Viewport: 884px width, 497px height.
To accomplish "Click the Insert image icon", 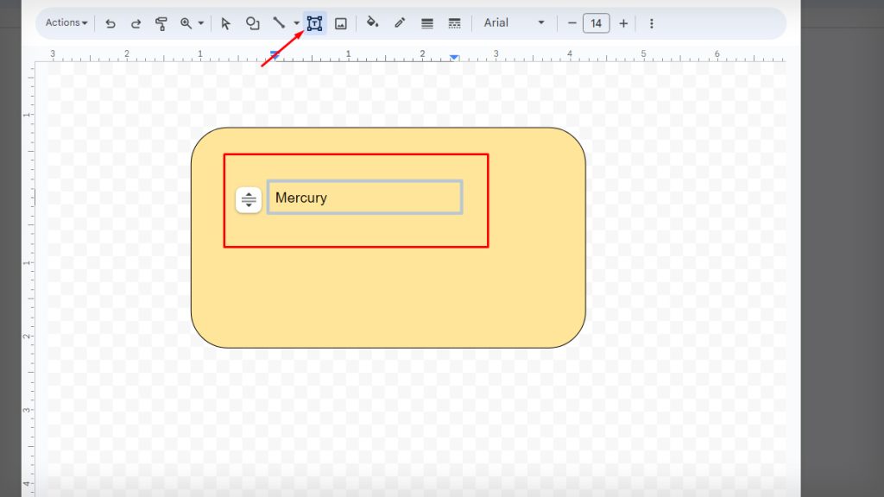I will (341, 23).
